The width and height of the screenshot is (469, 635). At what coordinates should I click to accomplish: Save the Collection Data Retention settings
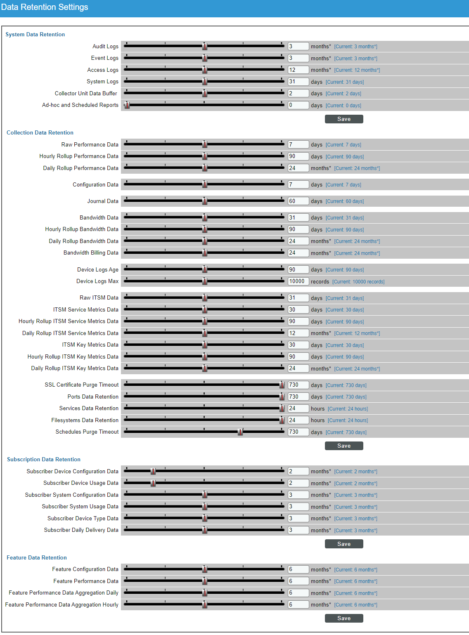click(x=343, y=446)
